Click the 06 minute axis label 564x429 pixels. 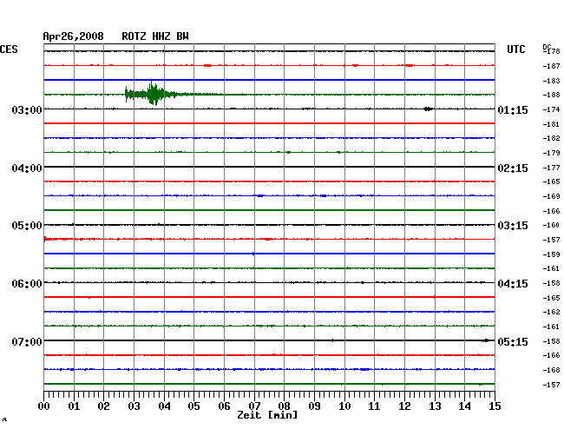tap(224, 406)
